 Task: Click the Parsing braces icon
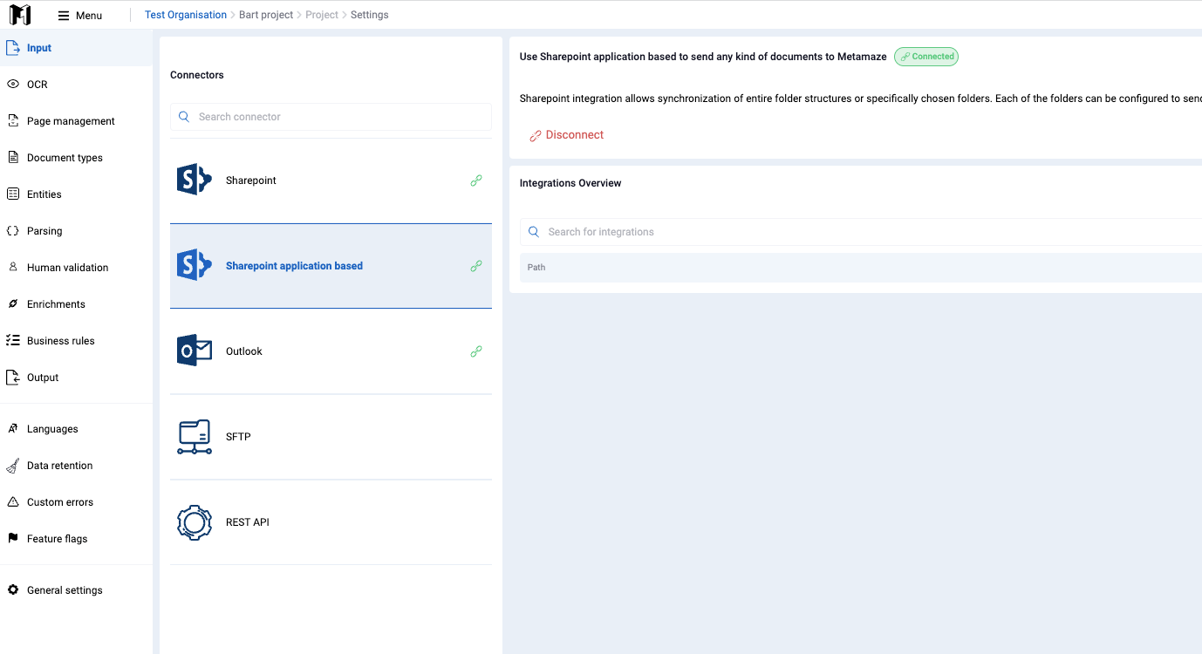[13, 231]
